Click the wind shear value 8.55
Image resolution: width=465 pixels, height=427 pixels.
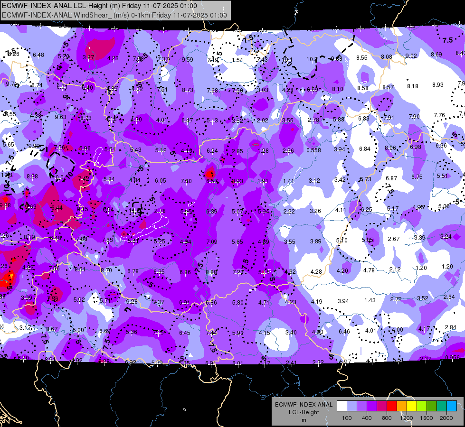(362, 58)
